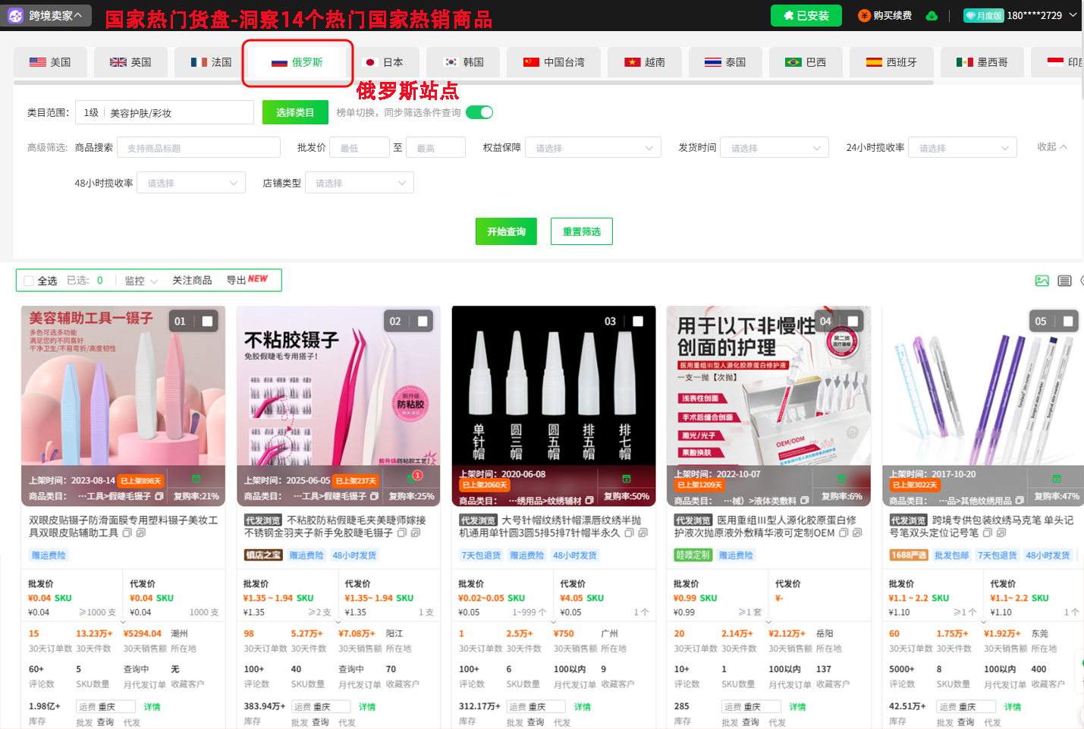This screenshot has height=729, width=1084.
Task: Switch to the 日本 country tab
Action: 386,61
